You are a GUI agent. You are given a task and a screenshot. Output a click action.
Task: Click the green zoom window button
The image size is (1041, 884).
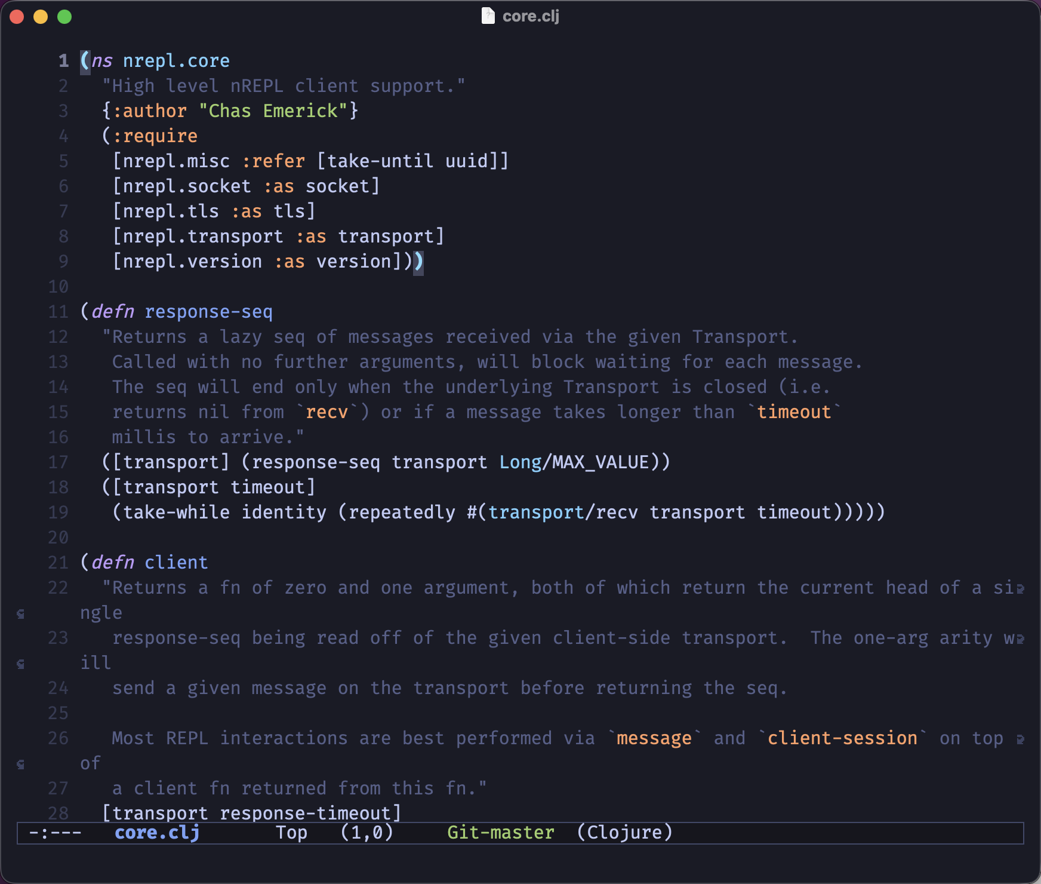[x=64, y=17]
